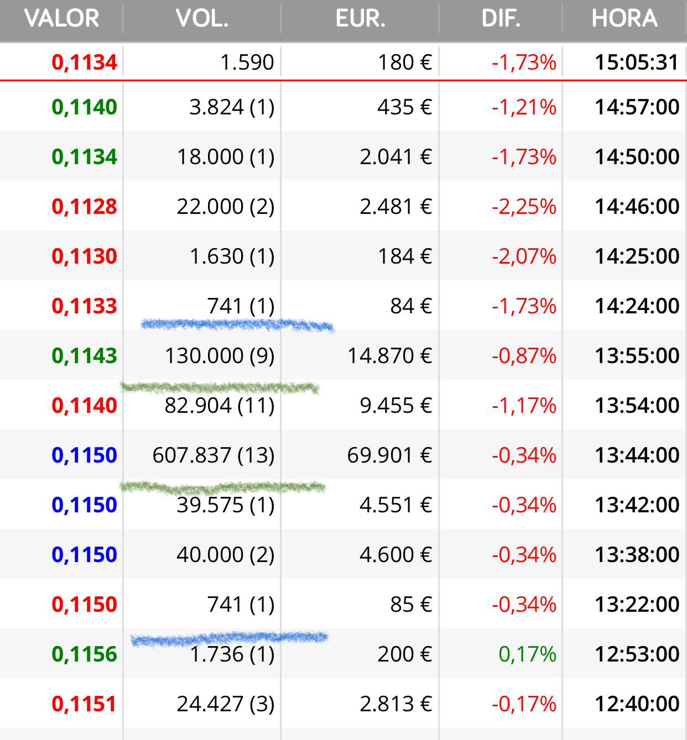The height and width of the screenshot is (740, 687).
Task: Click the green 0,17% difference value
Action: tap(527, 654)
